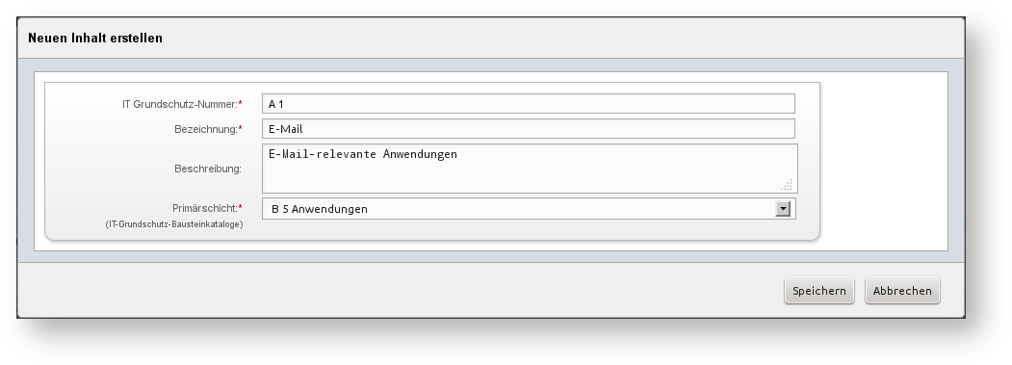
Task: Click the Bezeichnung field containing E-Mail
Action: tap(528, 128)
